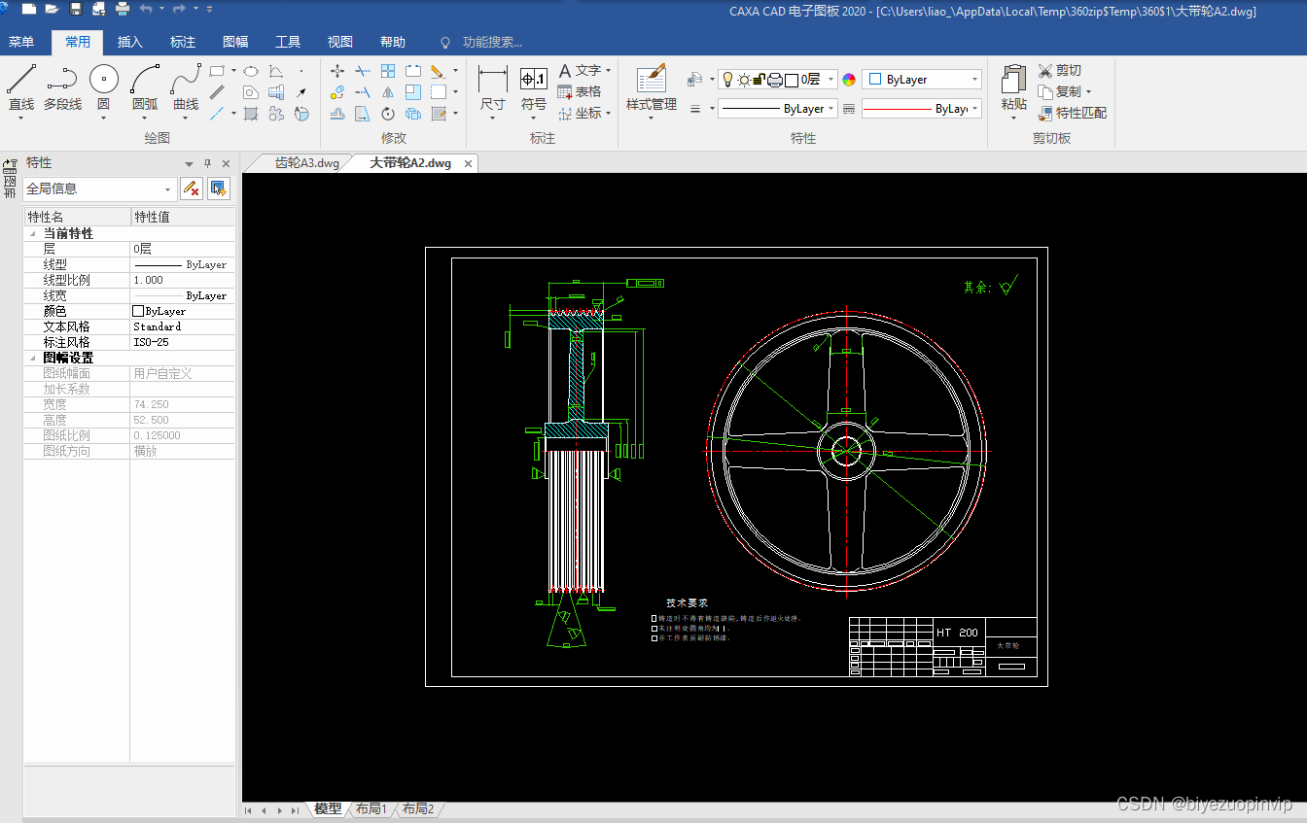Click the color wheel icon

pos(849,80)
